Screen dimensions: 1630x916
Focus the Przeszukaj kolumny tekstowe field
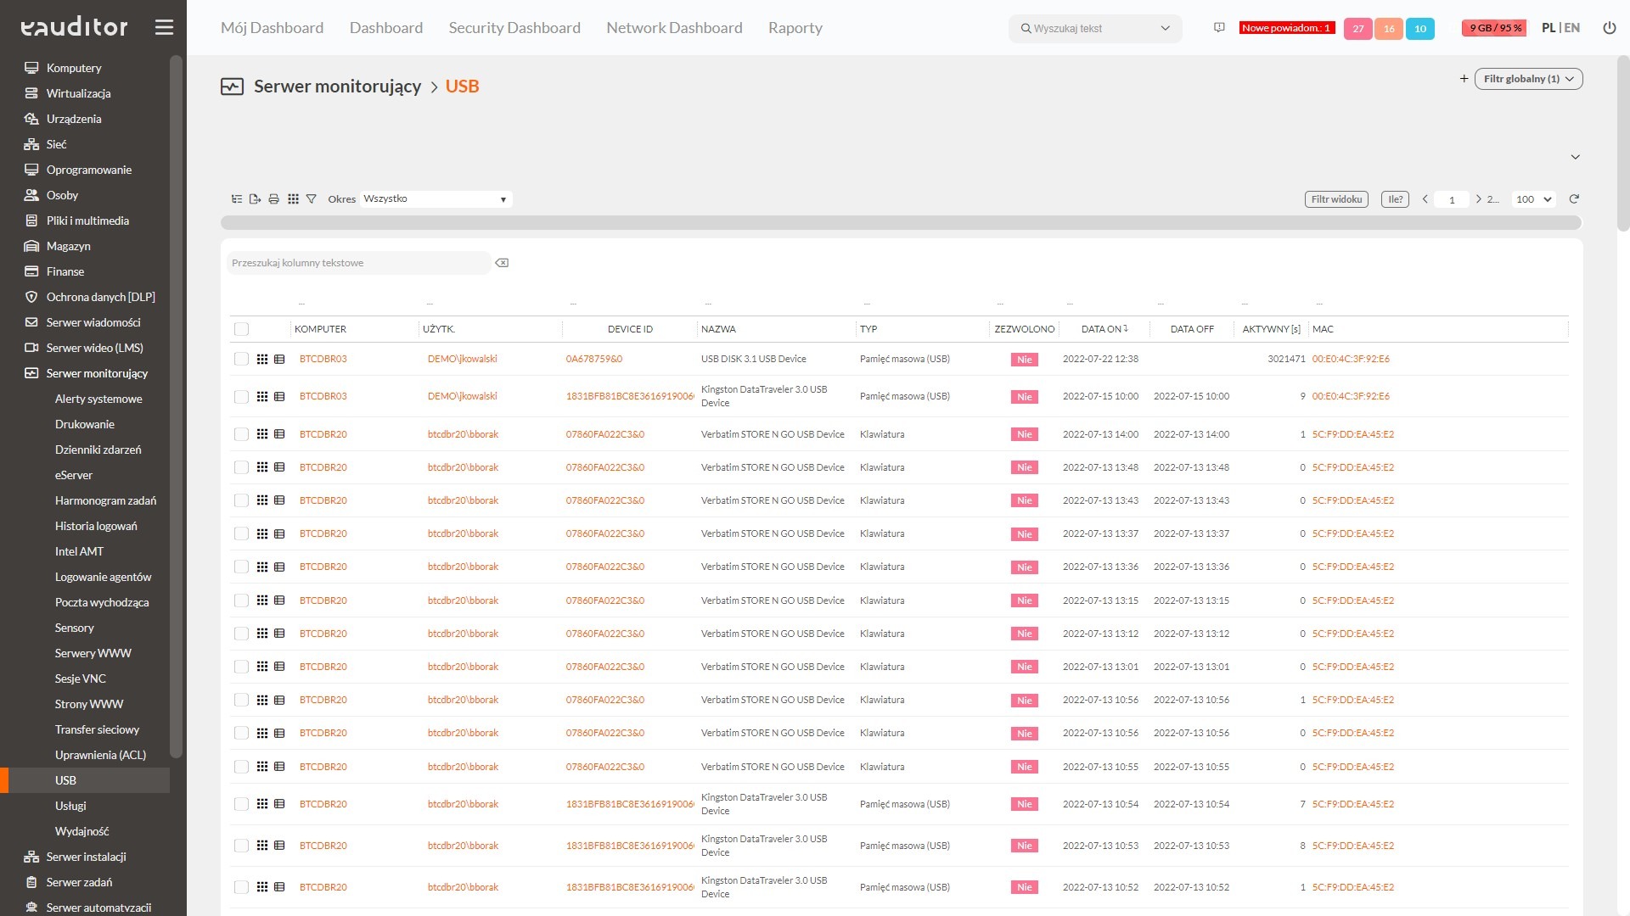coord(358,263)
